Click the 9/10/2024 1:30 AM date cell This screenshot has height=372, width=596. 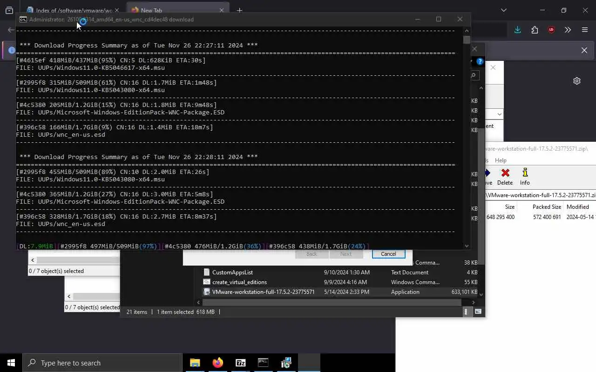tap(346, 272)
